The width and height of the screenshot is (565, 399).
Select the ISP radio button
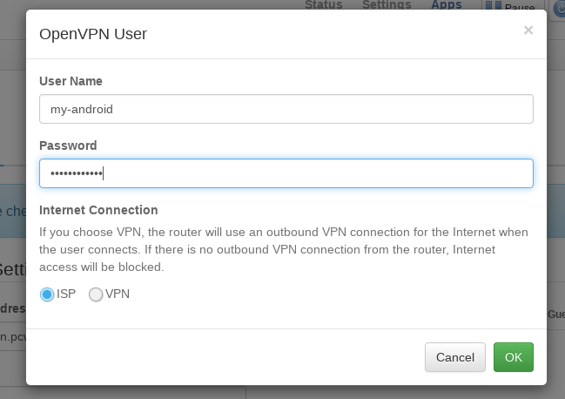click(x=47, y=294)
